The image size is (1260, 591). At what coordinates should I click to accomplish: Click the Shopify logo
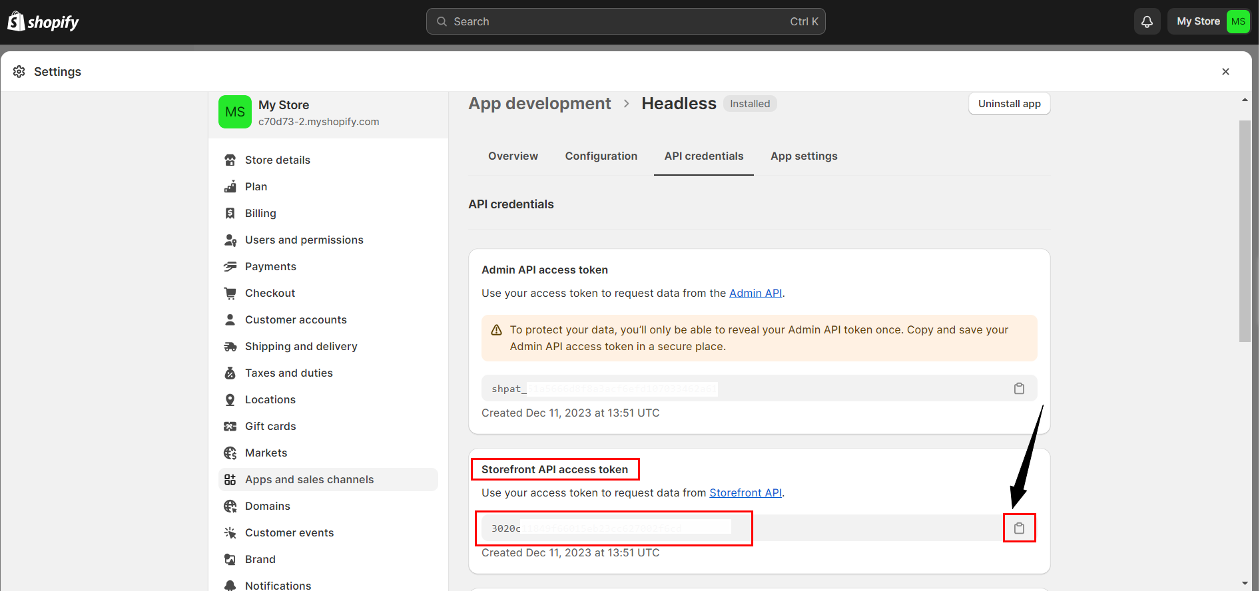pos(43,22)
